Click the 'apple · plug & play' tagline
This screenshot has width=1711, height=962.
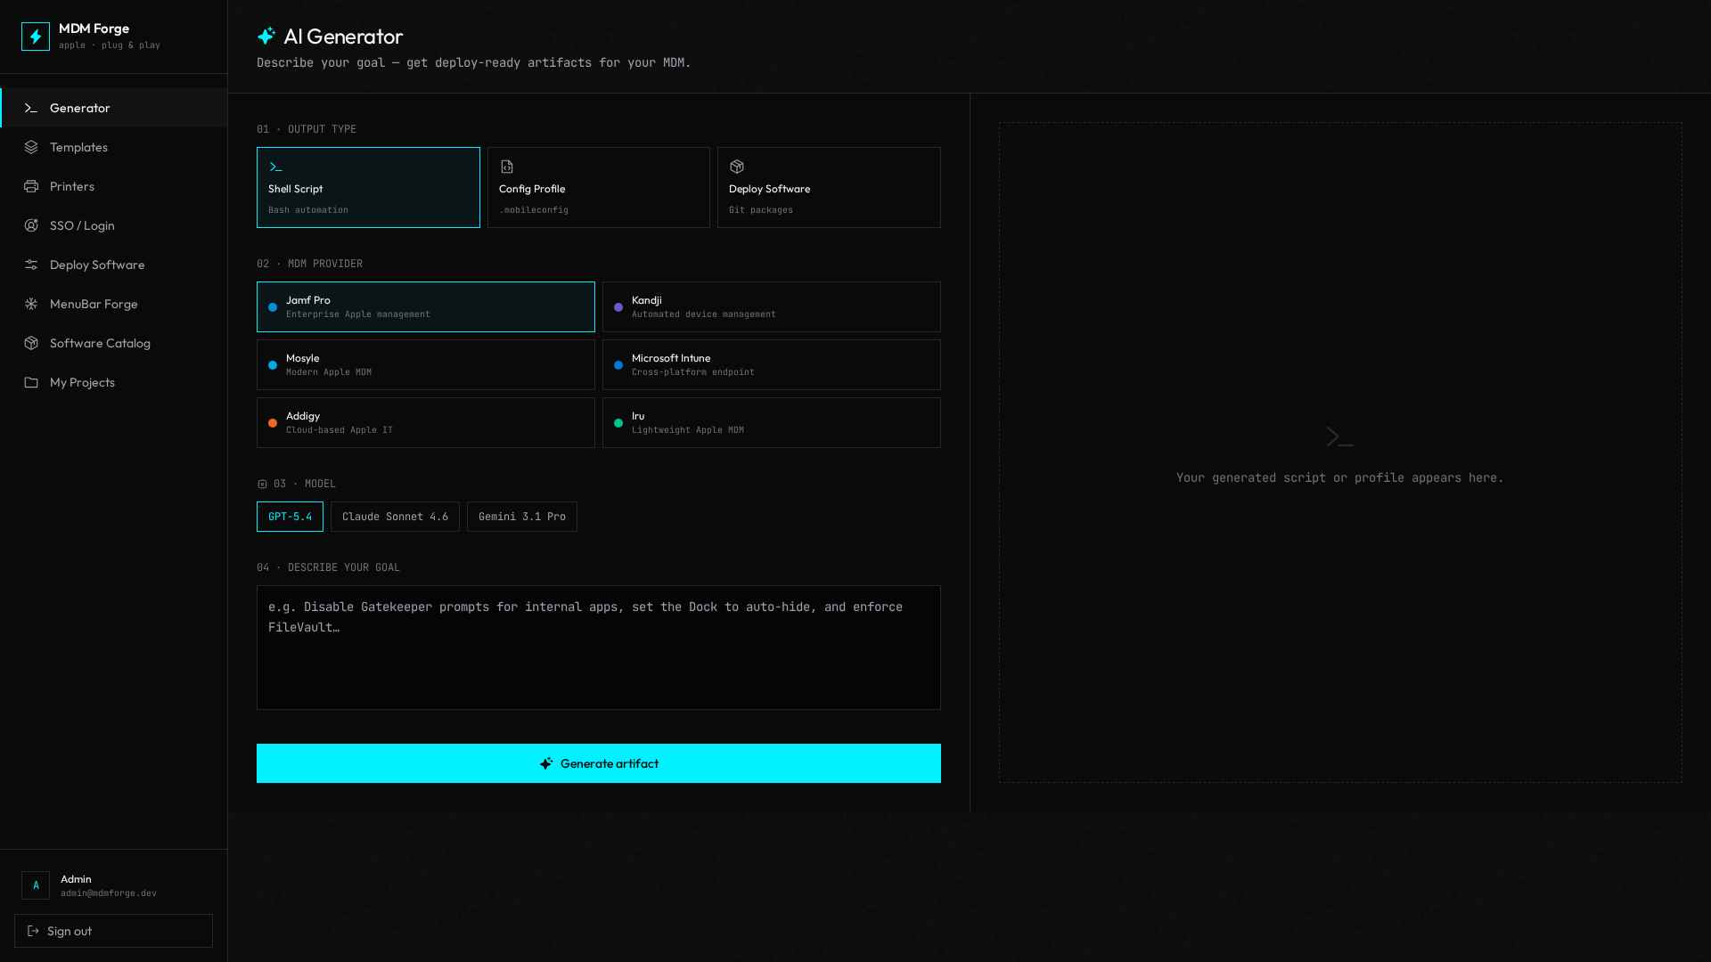tap(110, 45)
